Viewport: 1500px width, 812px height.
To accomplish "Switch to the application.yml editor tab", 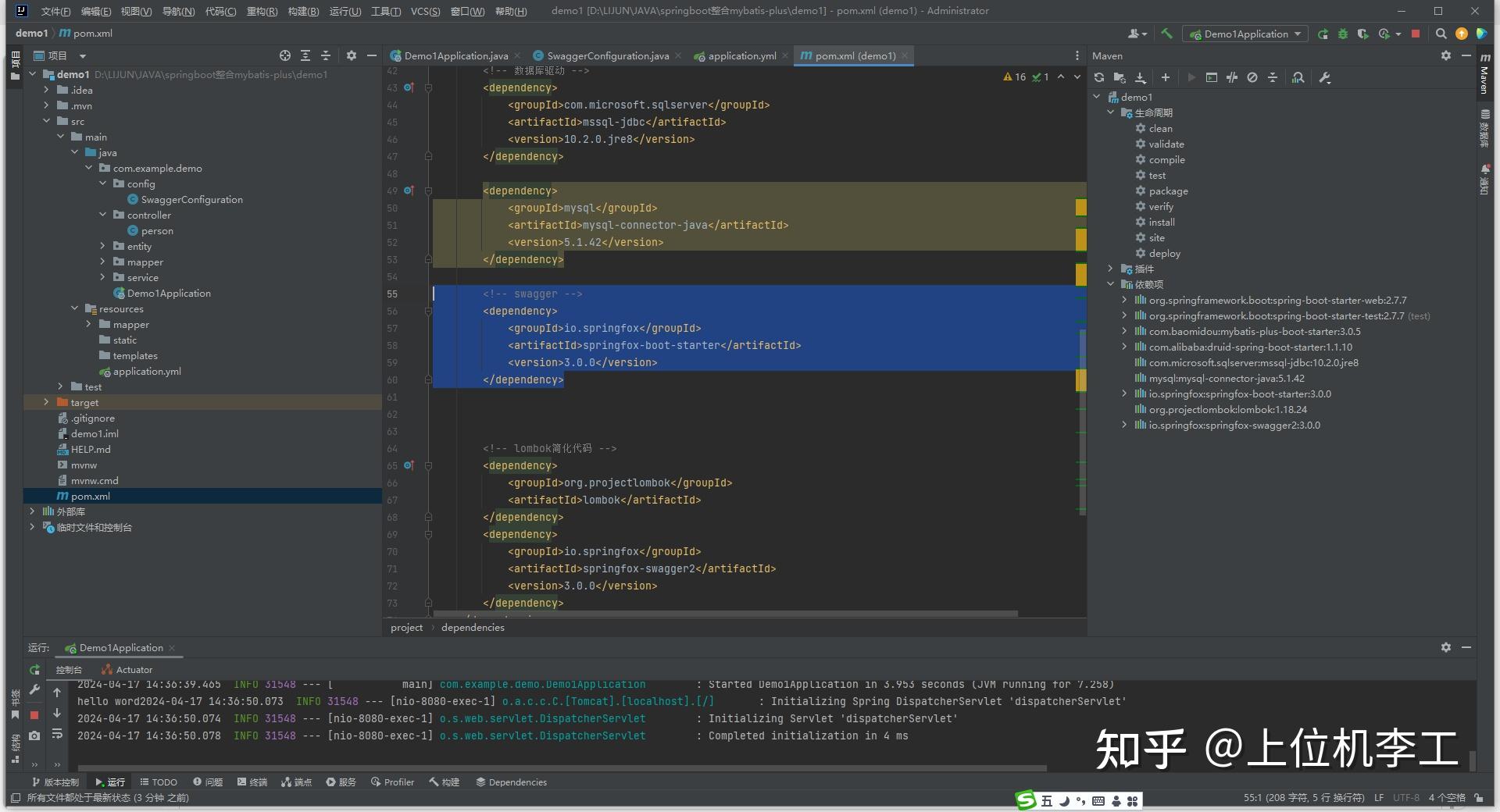I will coord(740,55).
